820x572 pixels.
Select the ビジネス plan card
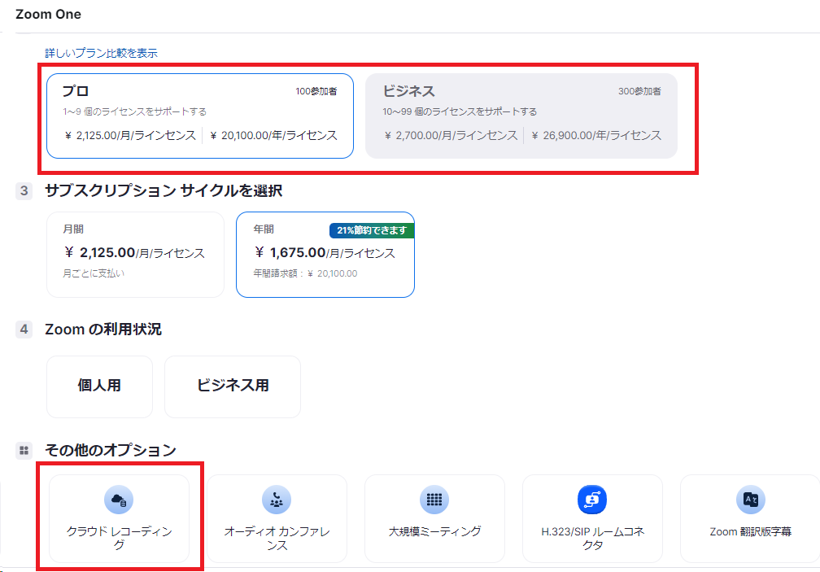coord(521,116)
